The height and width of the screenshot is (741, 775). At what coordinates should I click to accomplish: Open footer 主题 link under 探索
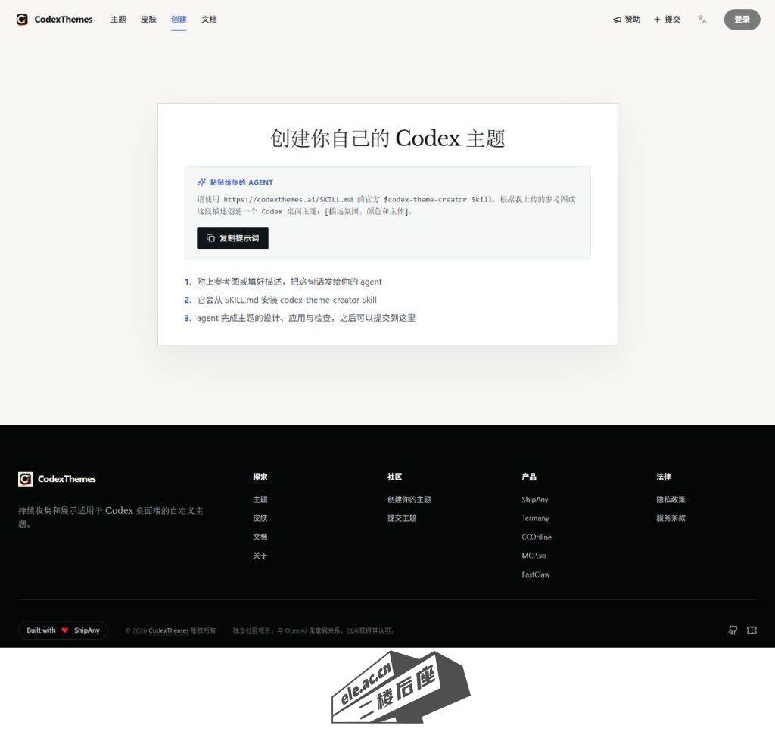coord(260,500)
